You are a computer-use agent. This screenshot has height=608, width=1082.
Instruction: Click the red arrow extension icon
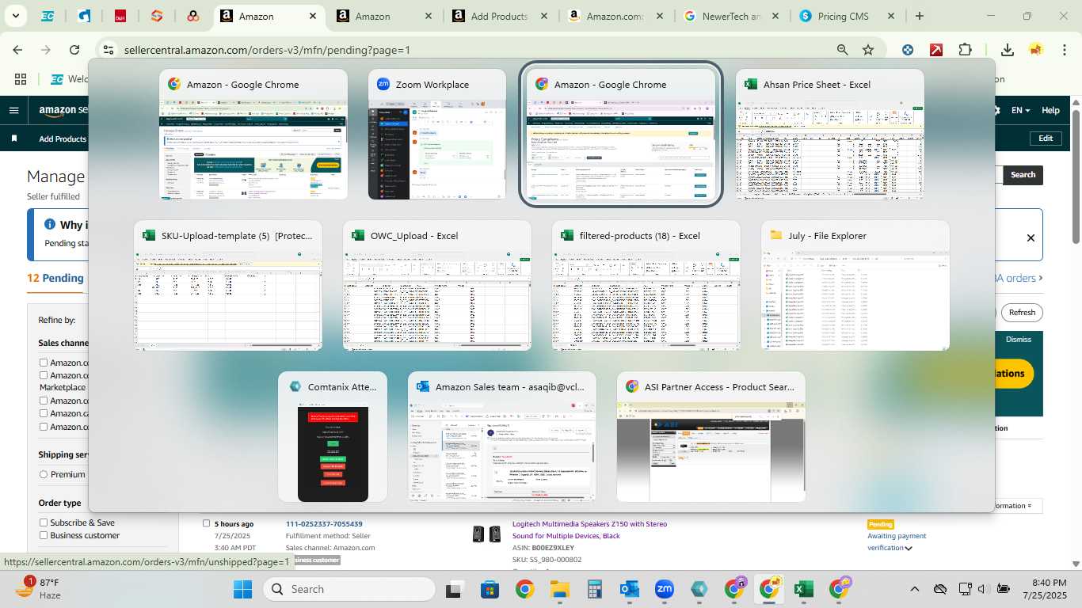[x=936, y=50]
